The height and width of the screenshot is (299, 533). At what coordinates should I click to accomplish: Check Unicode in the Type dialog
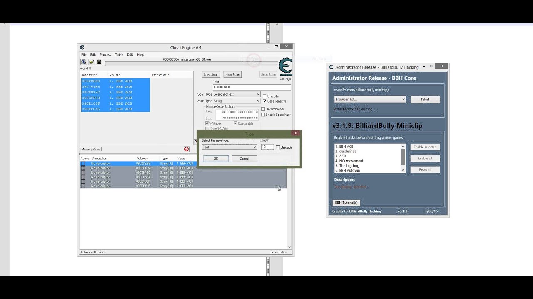coord(278,147)
